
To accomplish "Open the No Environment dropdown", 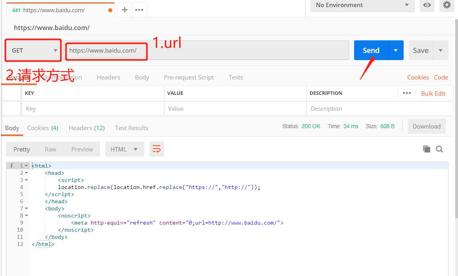I will [362, 5].
